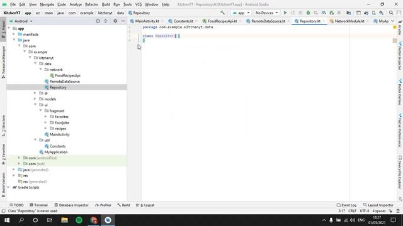403x226 pixels.
Task: Open the Android view dropdown
Action: 21,21
